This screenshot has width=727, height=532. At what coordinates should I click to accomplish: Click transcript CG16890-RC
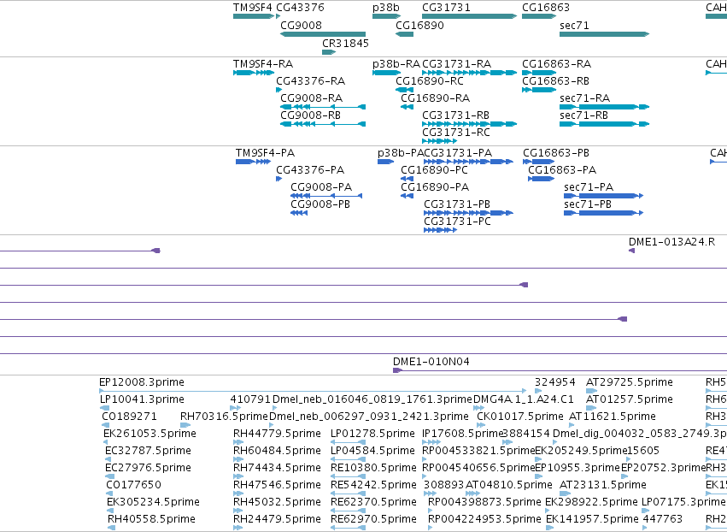(430, 80)
